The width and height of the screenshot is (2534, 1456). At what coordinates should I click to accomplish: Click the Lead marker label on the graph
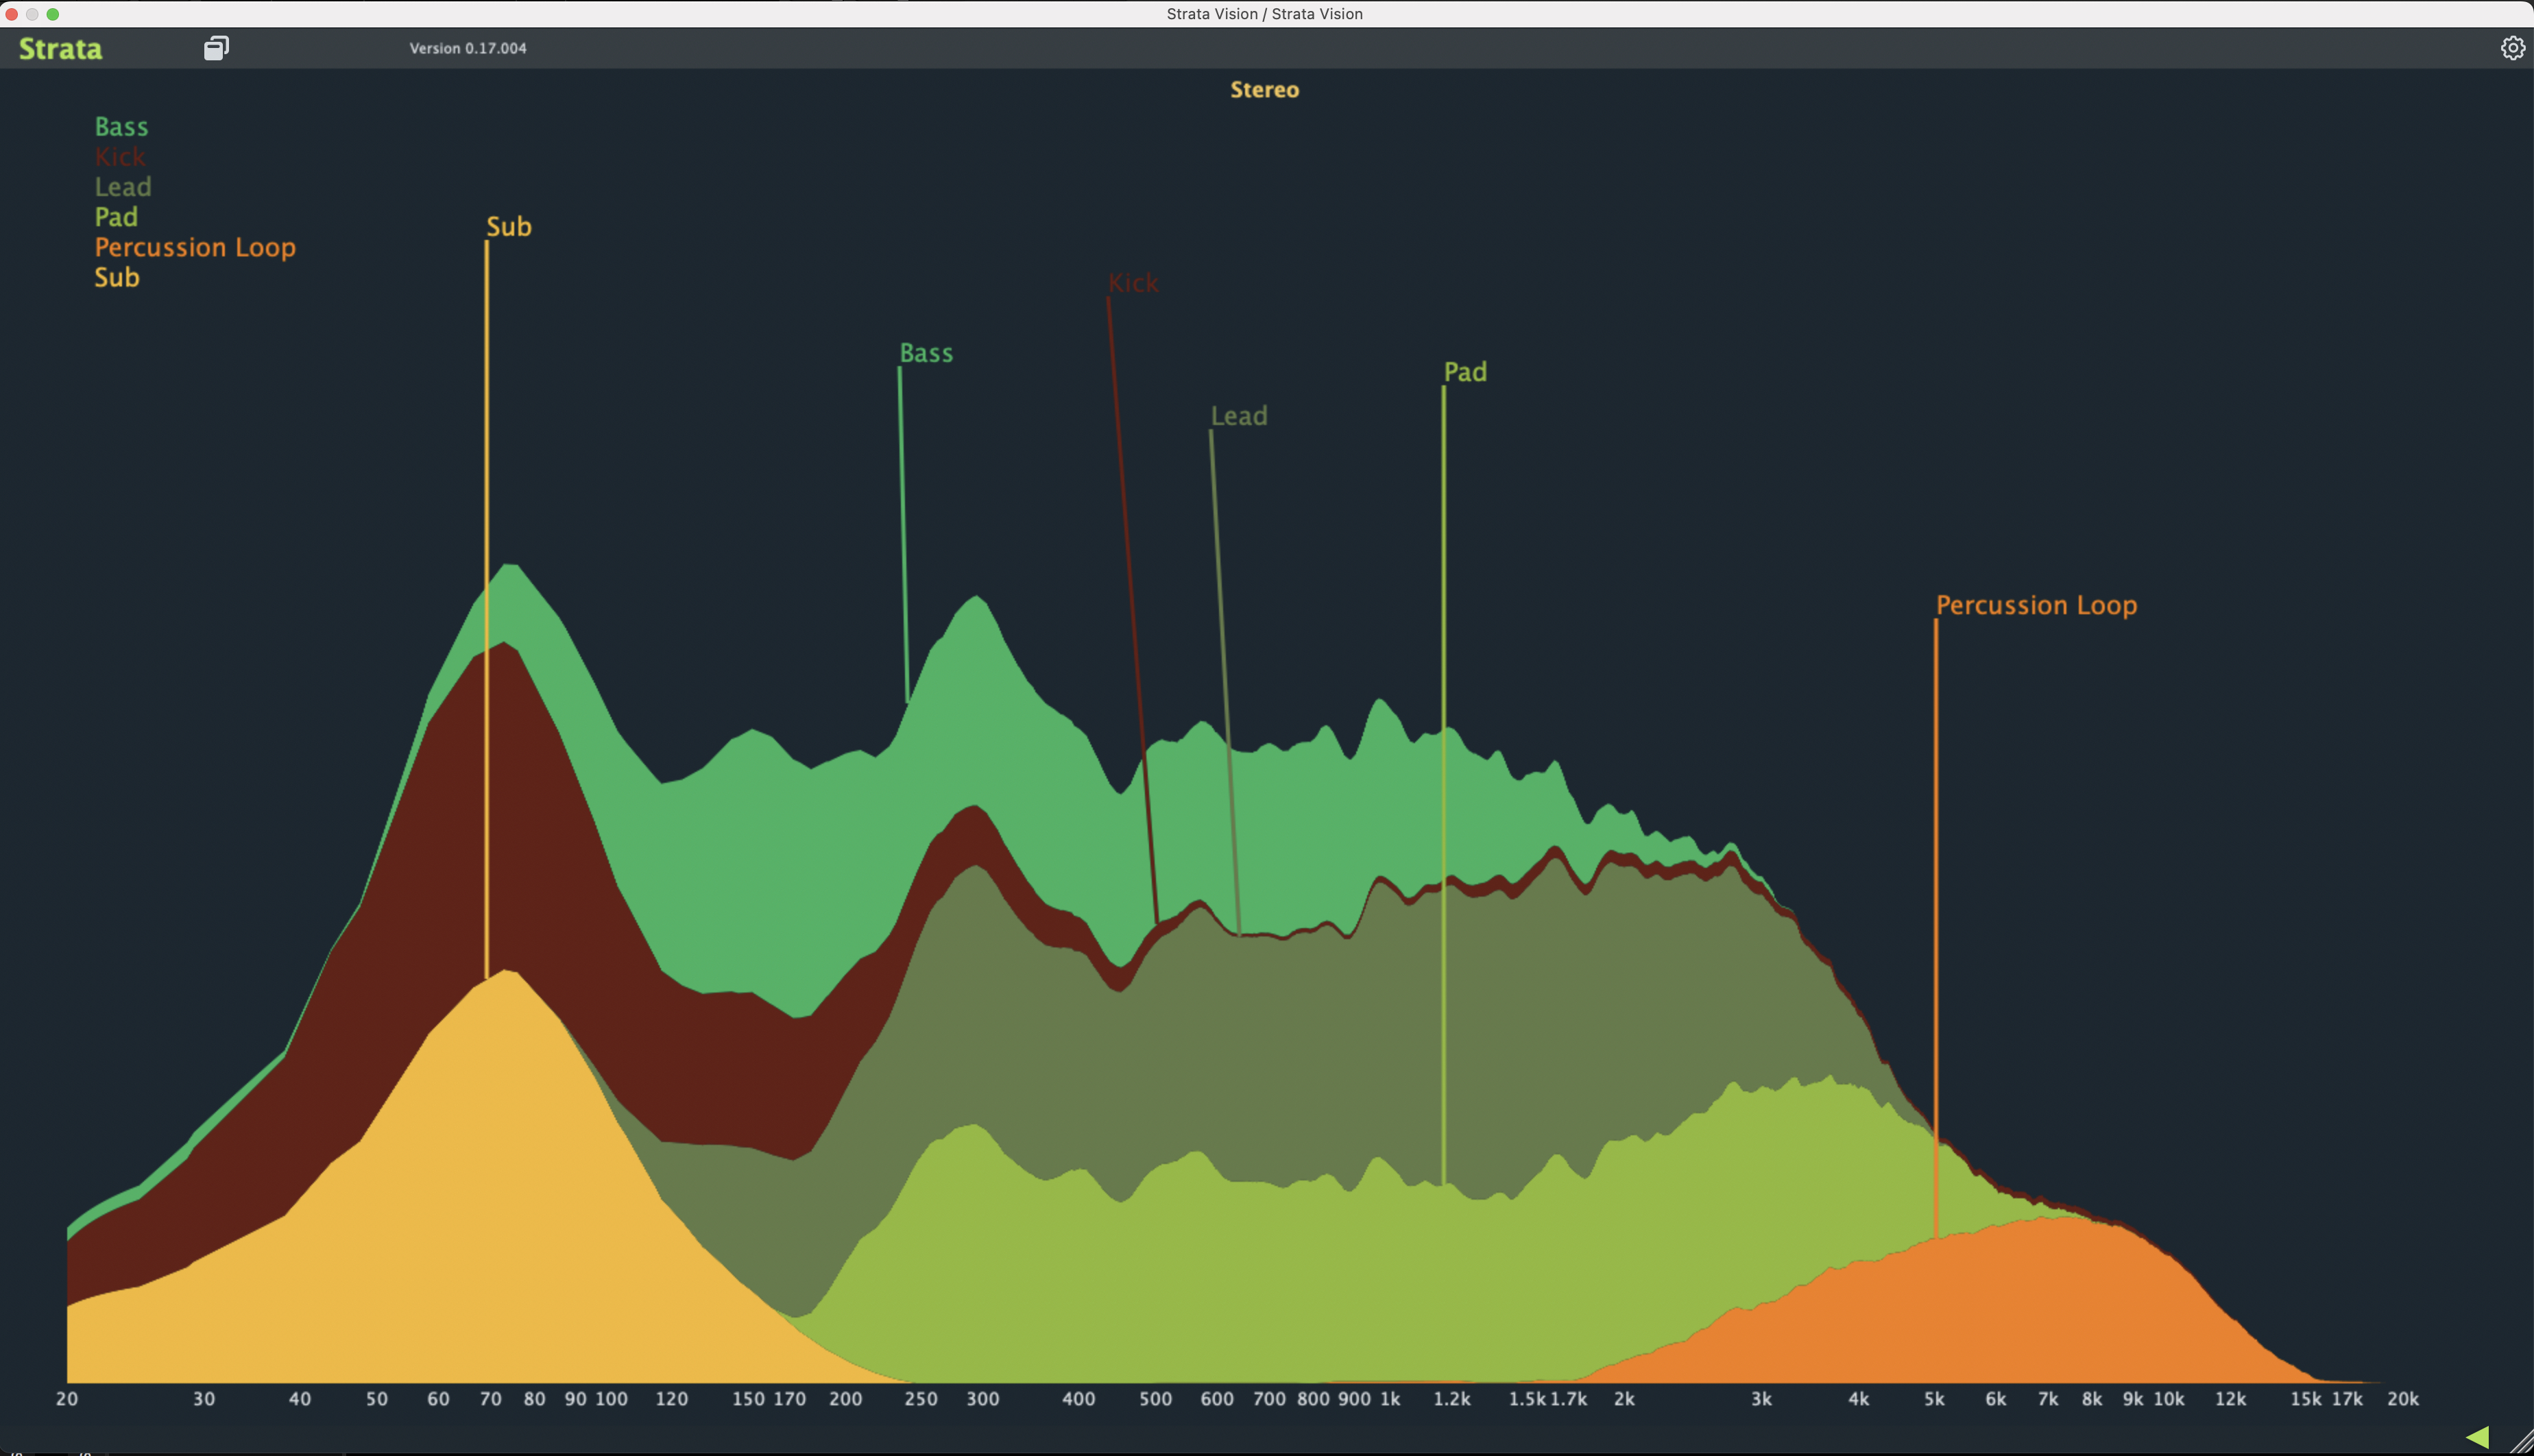[1239, 416]
